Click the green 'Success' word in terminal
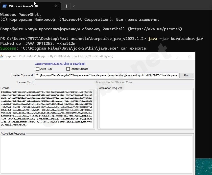 click(x=8, y=48)
